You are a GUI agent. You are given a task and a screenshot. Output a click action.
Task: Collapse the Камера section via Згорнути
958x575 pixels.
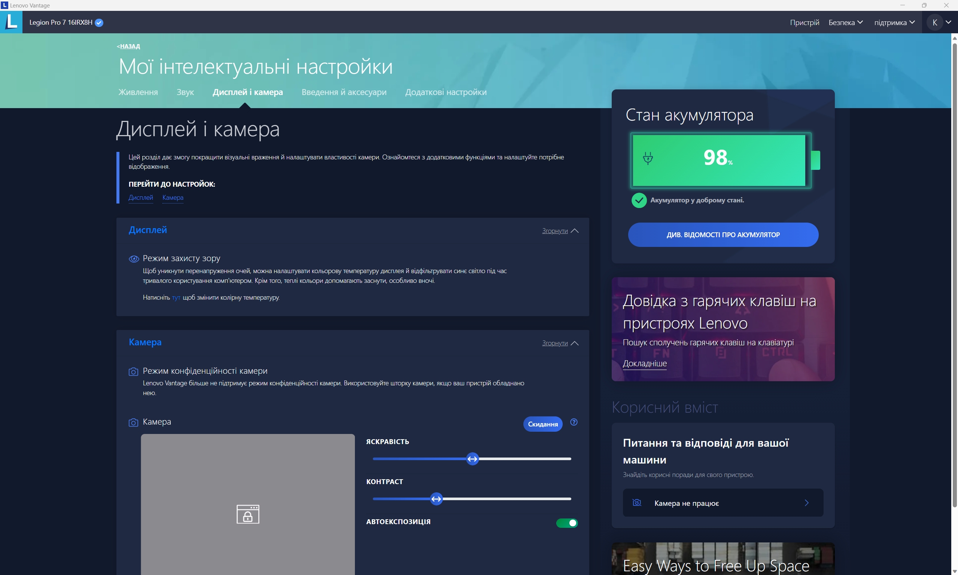(560, 343)
